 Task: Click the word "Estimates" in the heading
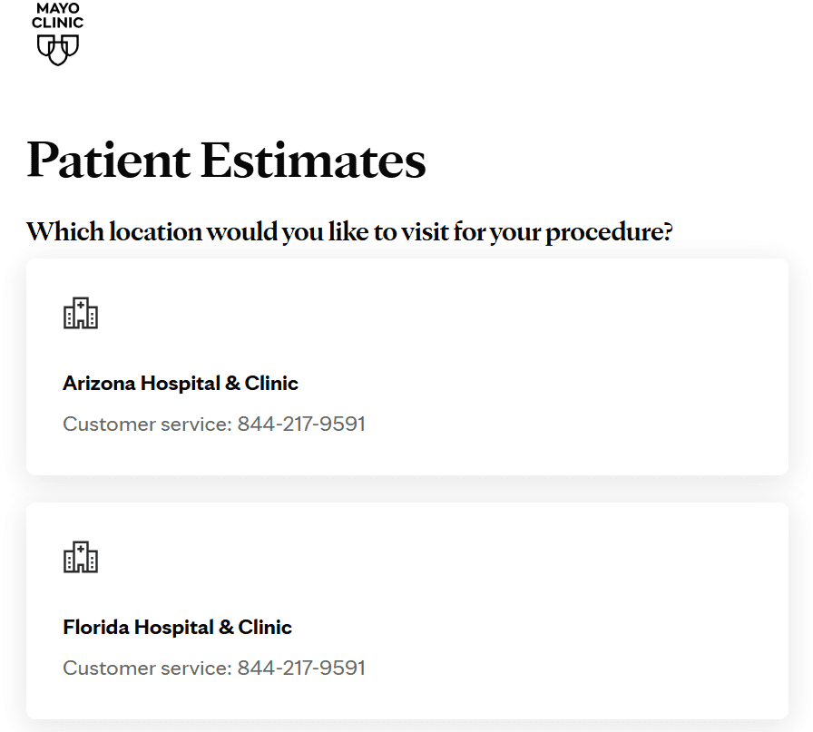pyautogui.click(x=313, y=161)
